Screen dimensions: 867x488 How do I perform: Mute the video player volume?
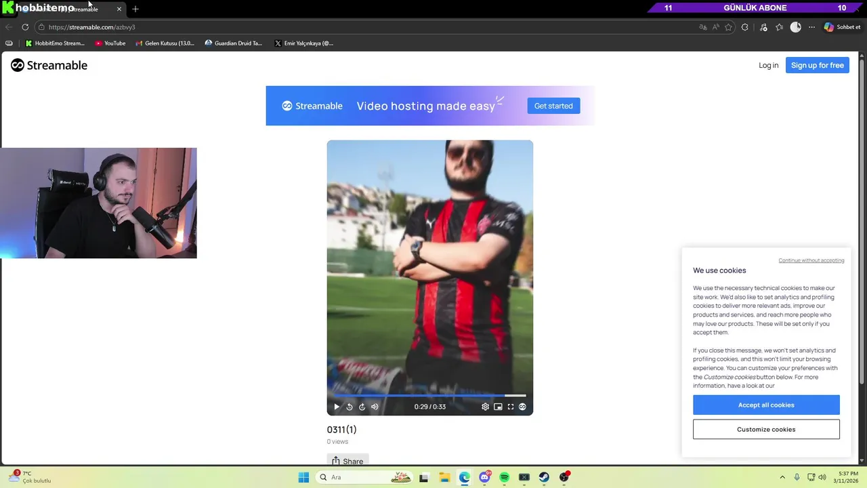(375, 407)
